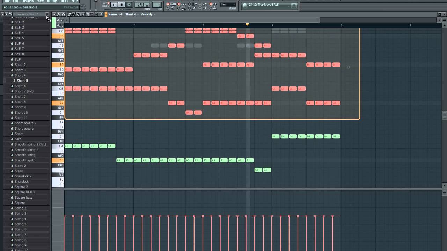Toggle the Wait for input option
447x251 pixels.
(x=181, y=8)
